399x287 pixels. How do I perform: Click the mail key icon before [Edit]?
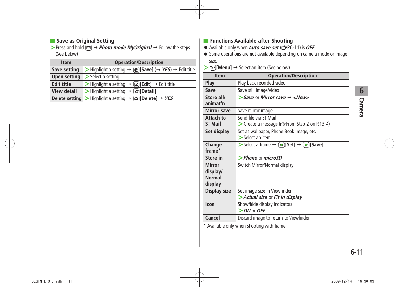pyautogui.click(x=136, y=84)
